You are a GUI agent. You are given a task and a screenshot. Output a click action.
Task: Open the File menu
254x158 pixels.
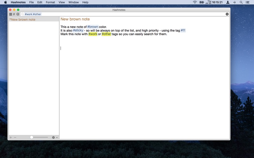31,2
